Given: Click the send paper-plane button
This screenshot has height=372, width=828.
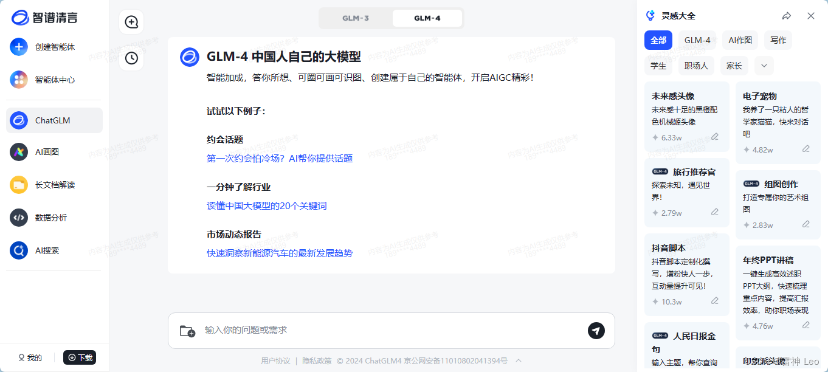Looking at the screenshot, I should point(596,330).
